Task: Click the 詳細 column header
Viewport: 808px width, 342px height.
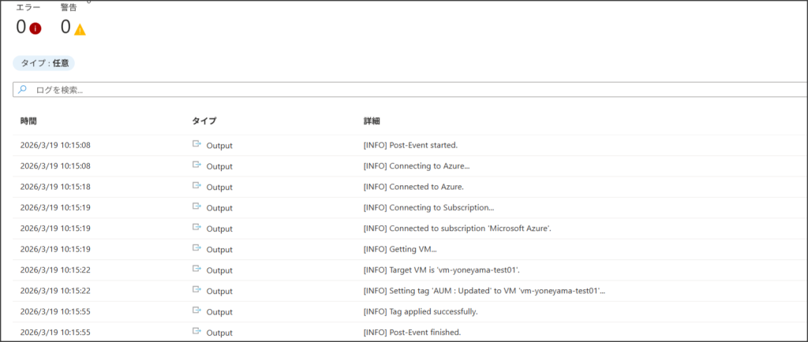Action: 372,121
